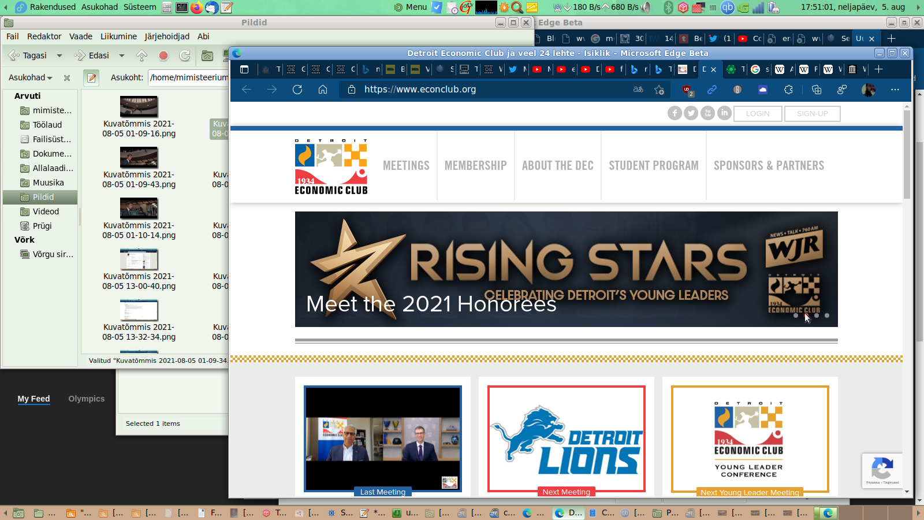Select Muusika in the sidebar
The width and height of the screenshot is (924, 520).
[x=40, y=183]
